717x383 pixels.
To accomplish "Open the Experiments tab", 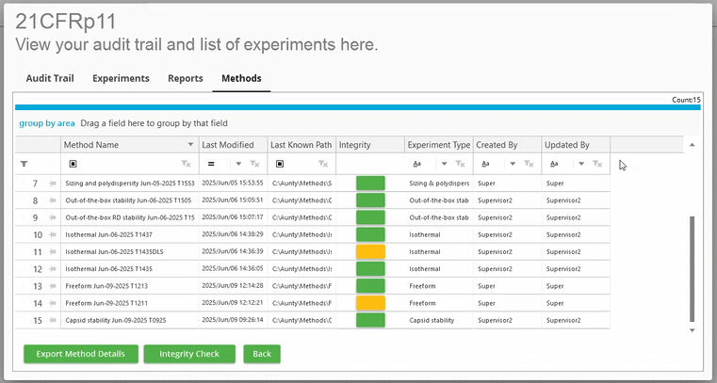I will point(121,78).
